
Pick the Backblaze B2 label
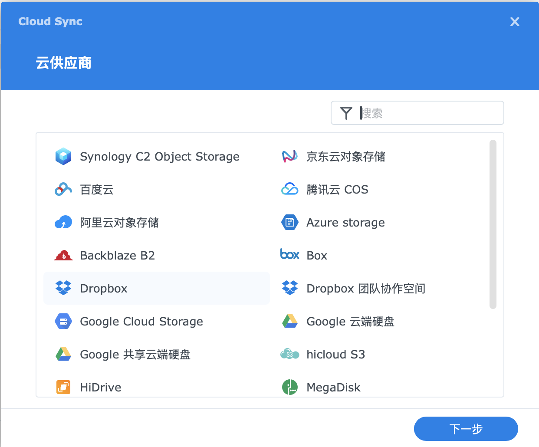(118, 256)
